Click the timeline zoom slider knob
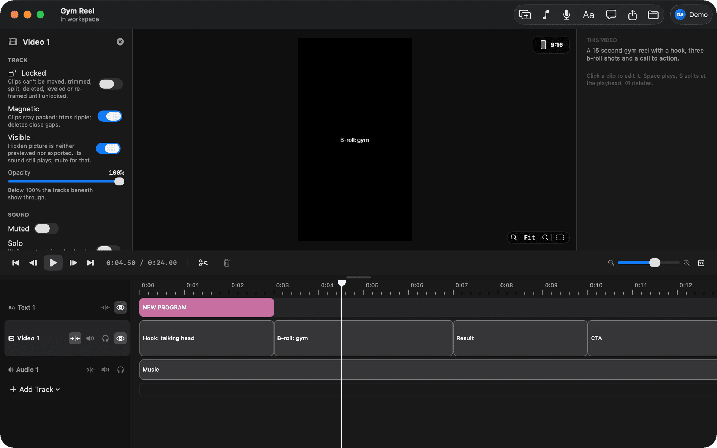Image resolution: width=717 pixels, height=448 pixels. pos(655,263)
